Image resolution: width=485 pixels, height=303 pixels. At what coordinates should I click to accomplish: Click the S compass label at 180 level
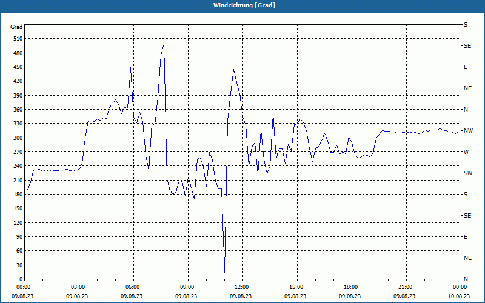466,195
